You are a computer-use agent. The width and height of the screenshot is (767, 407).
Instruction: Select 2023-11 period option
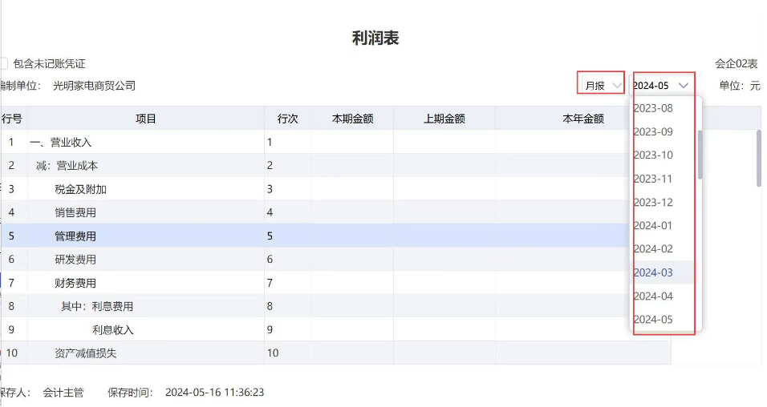click(653, 179)
